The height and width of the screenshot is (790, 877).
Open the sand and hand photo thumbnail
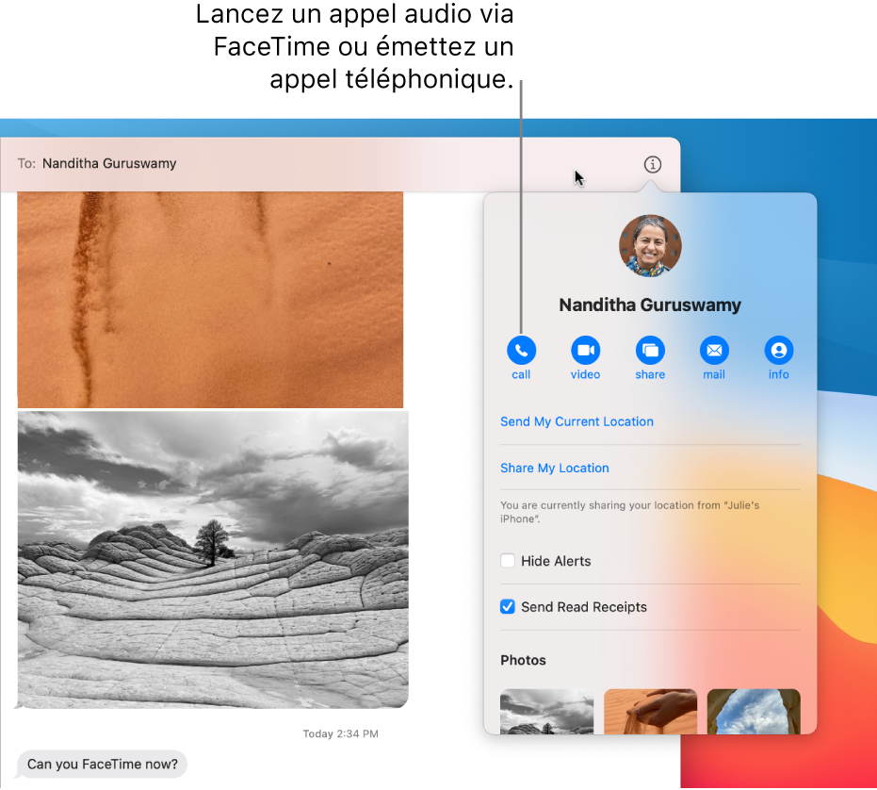pos(651,711)
